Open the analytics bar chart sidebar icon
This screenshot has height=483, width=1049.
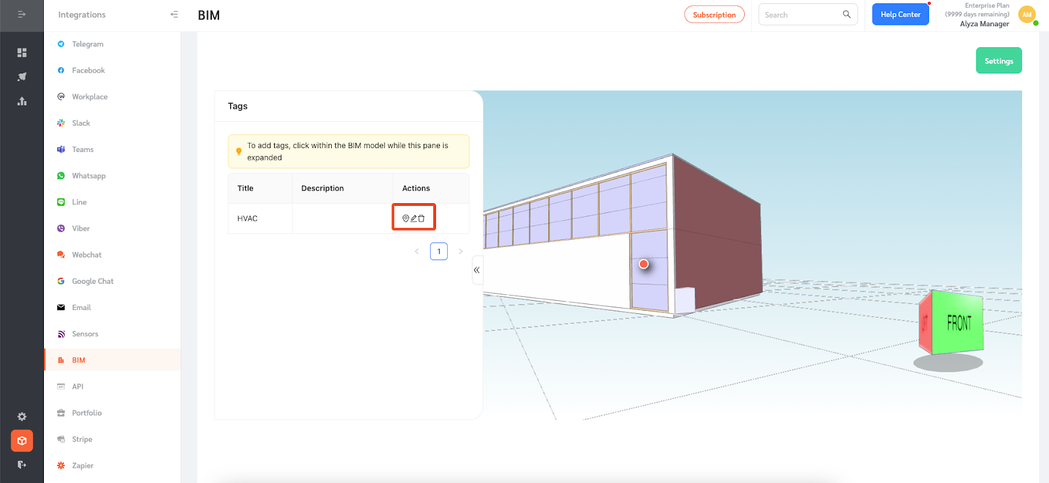[22, 101]
